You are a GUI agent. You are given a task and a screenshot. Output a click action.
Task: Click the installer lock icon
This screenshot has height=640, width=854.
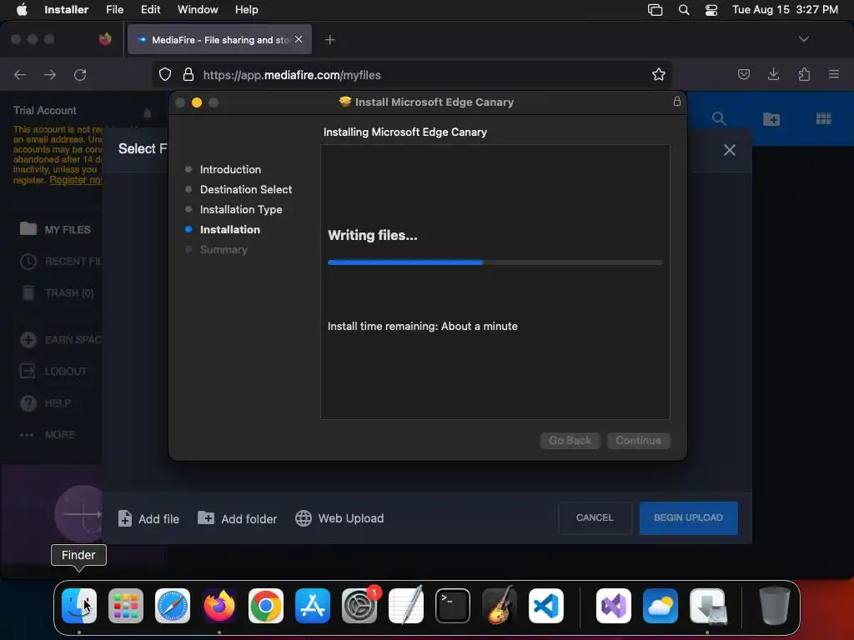point(676,101)
